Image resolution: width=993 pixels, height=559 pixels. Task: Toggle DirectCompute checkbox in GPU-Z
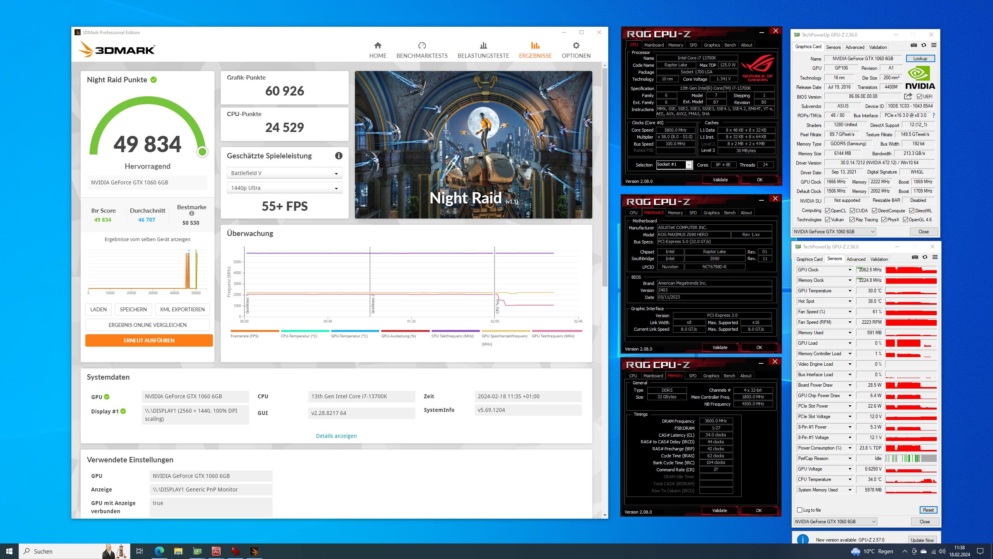coord(874,211)
